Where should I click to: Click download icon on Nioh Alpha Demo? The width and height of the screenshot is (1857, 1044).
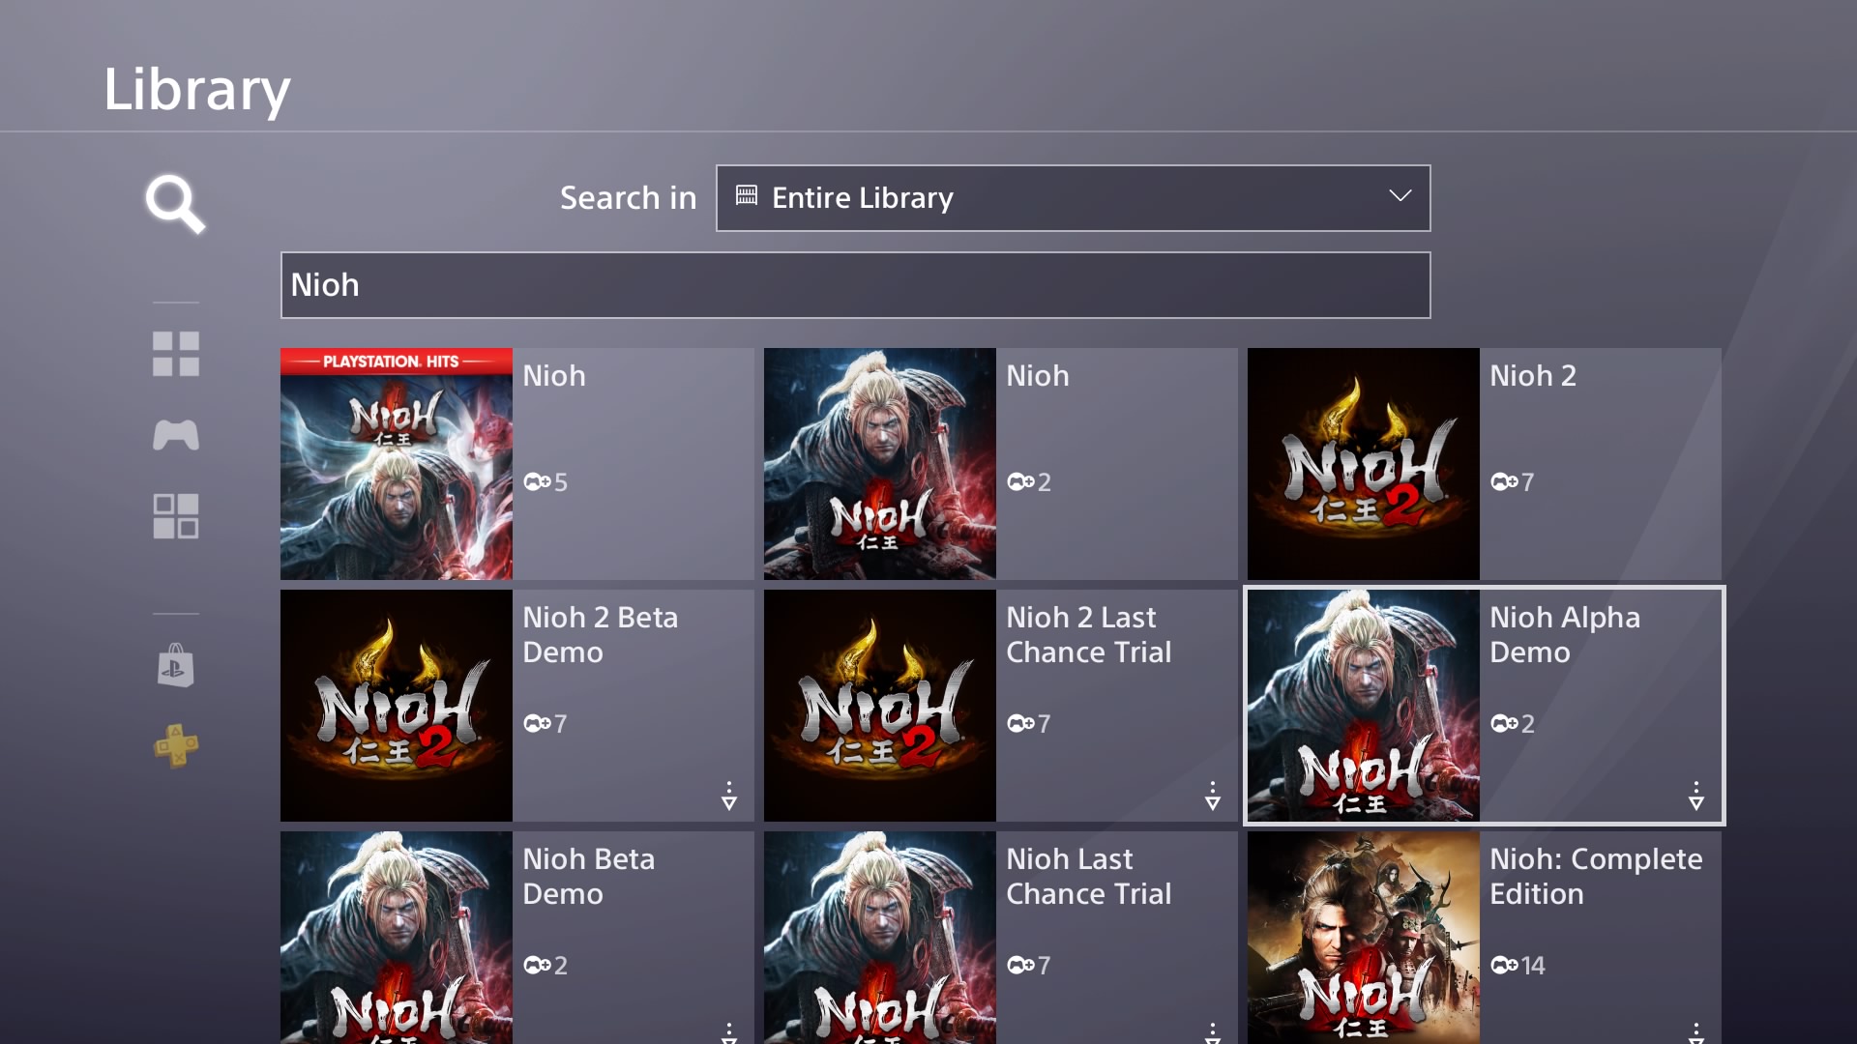tap(1695, 796)
